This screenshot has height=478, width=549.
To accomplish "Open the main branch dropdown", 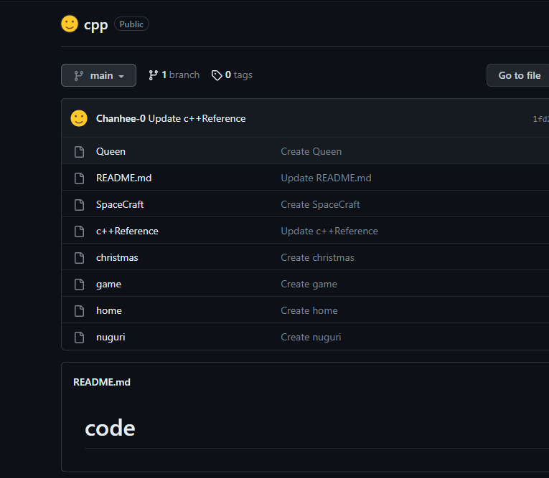I will point(98,75).
